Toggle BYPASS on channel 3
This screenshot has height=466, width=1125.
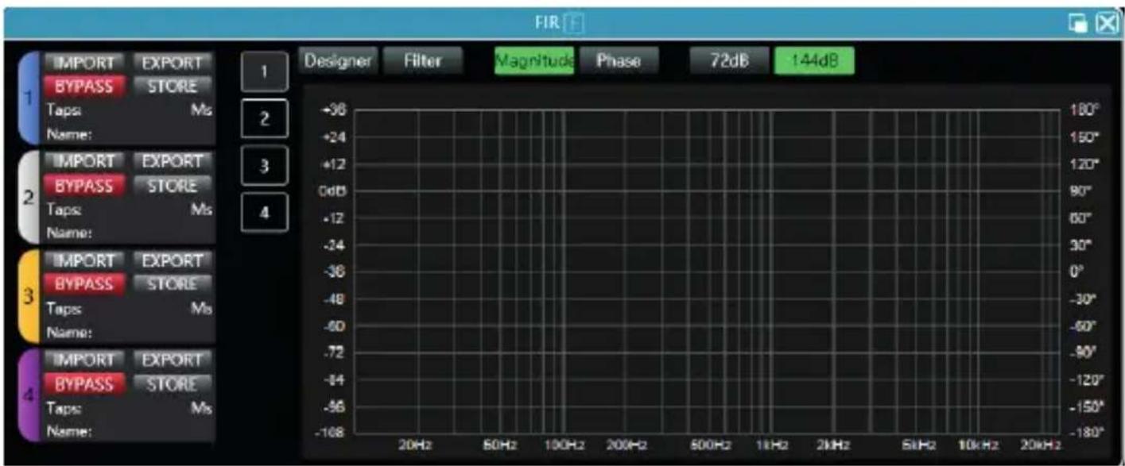click(x=83, y=283)
